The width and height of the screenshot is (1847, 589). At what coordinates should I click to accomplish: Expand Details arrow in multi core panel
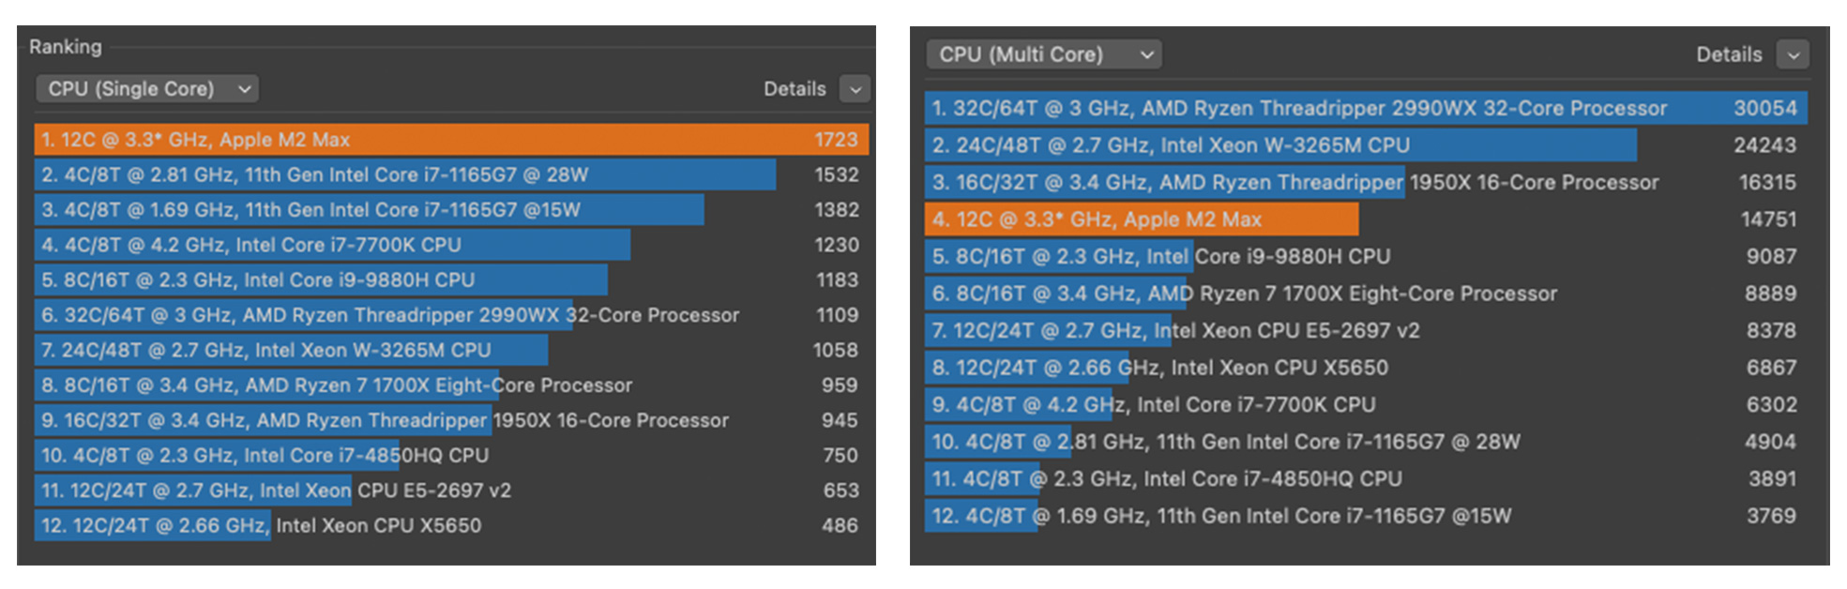point(1793,54)
